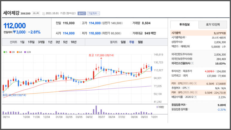Click the 세아제강 stock name heading

(x=11, y=13)
